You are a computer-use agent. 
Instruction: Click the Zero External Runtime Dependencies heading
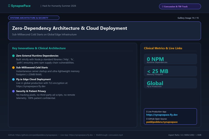(x=37, y=56)
